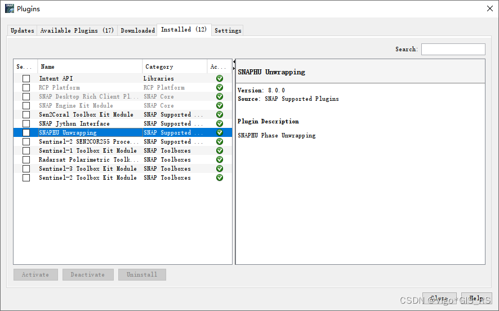The width and height of the screenshot is (499, 311).
Task: Click the Close button at the bottom
Action: tap(439, 298)
